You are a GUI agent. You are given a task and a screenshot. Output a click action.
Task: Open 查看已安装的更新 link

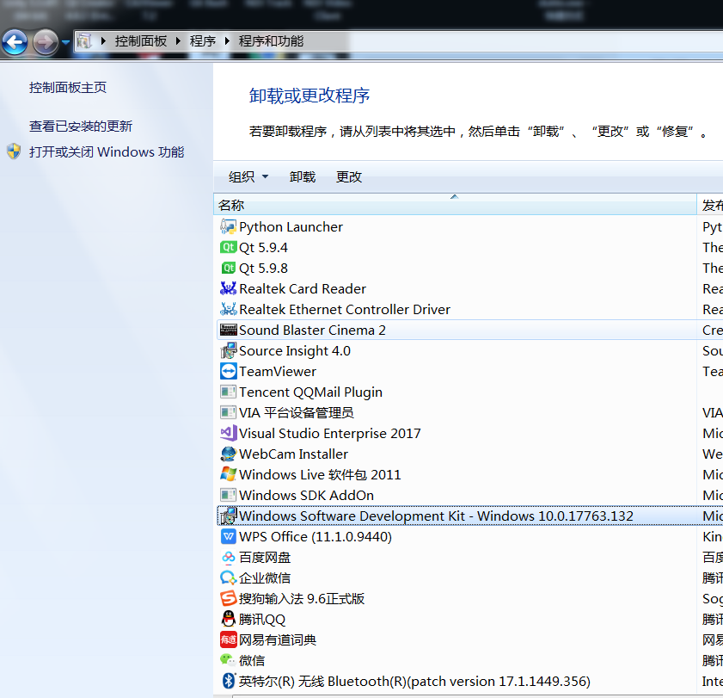point(81,126)
